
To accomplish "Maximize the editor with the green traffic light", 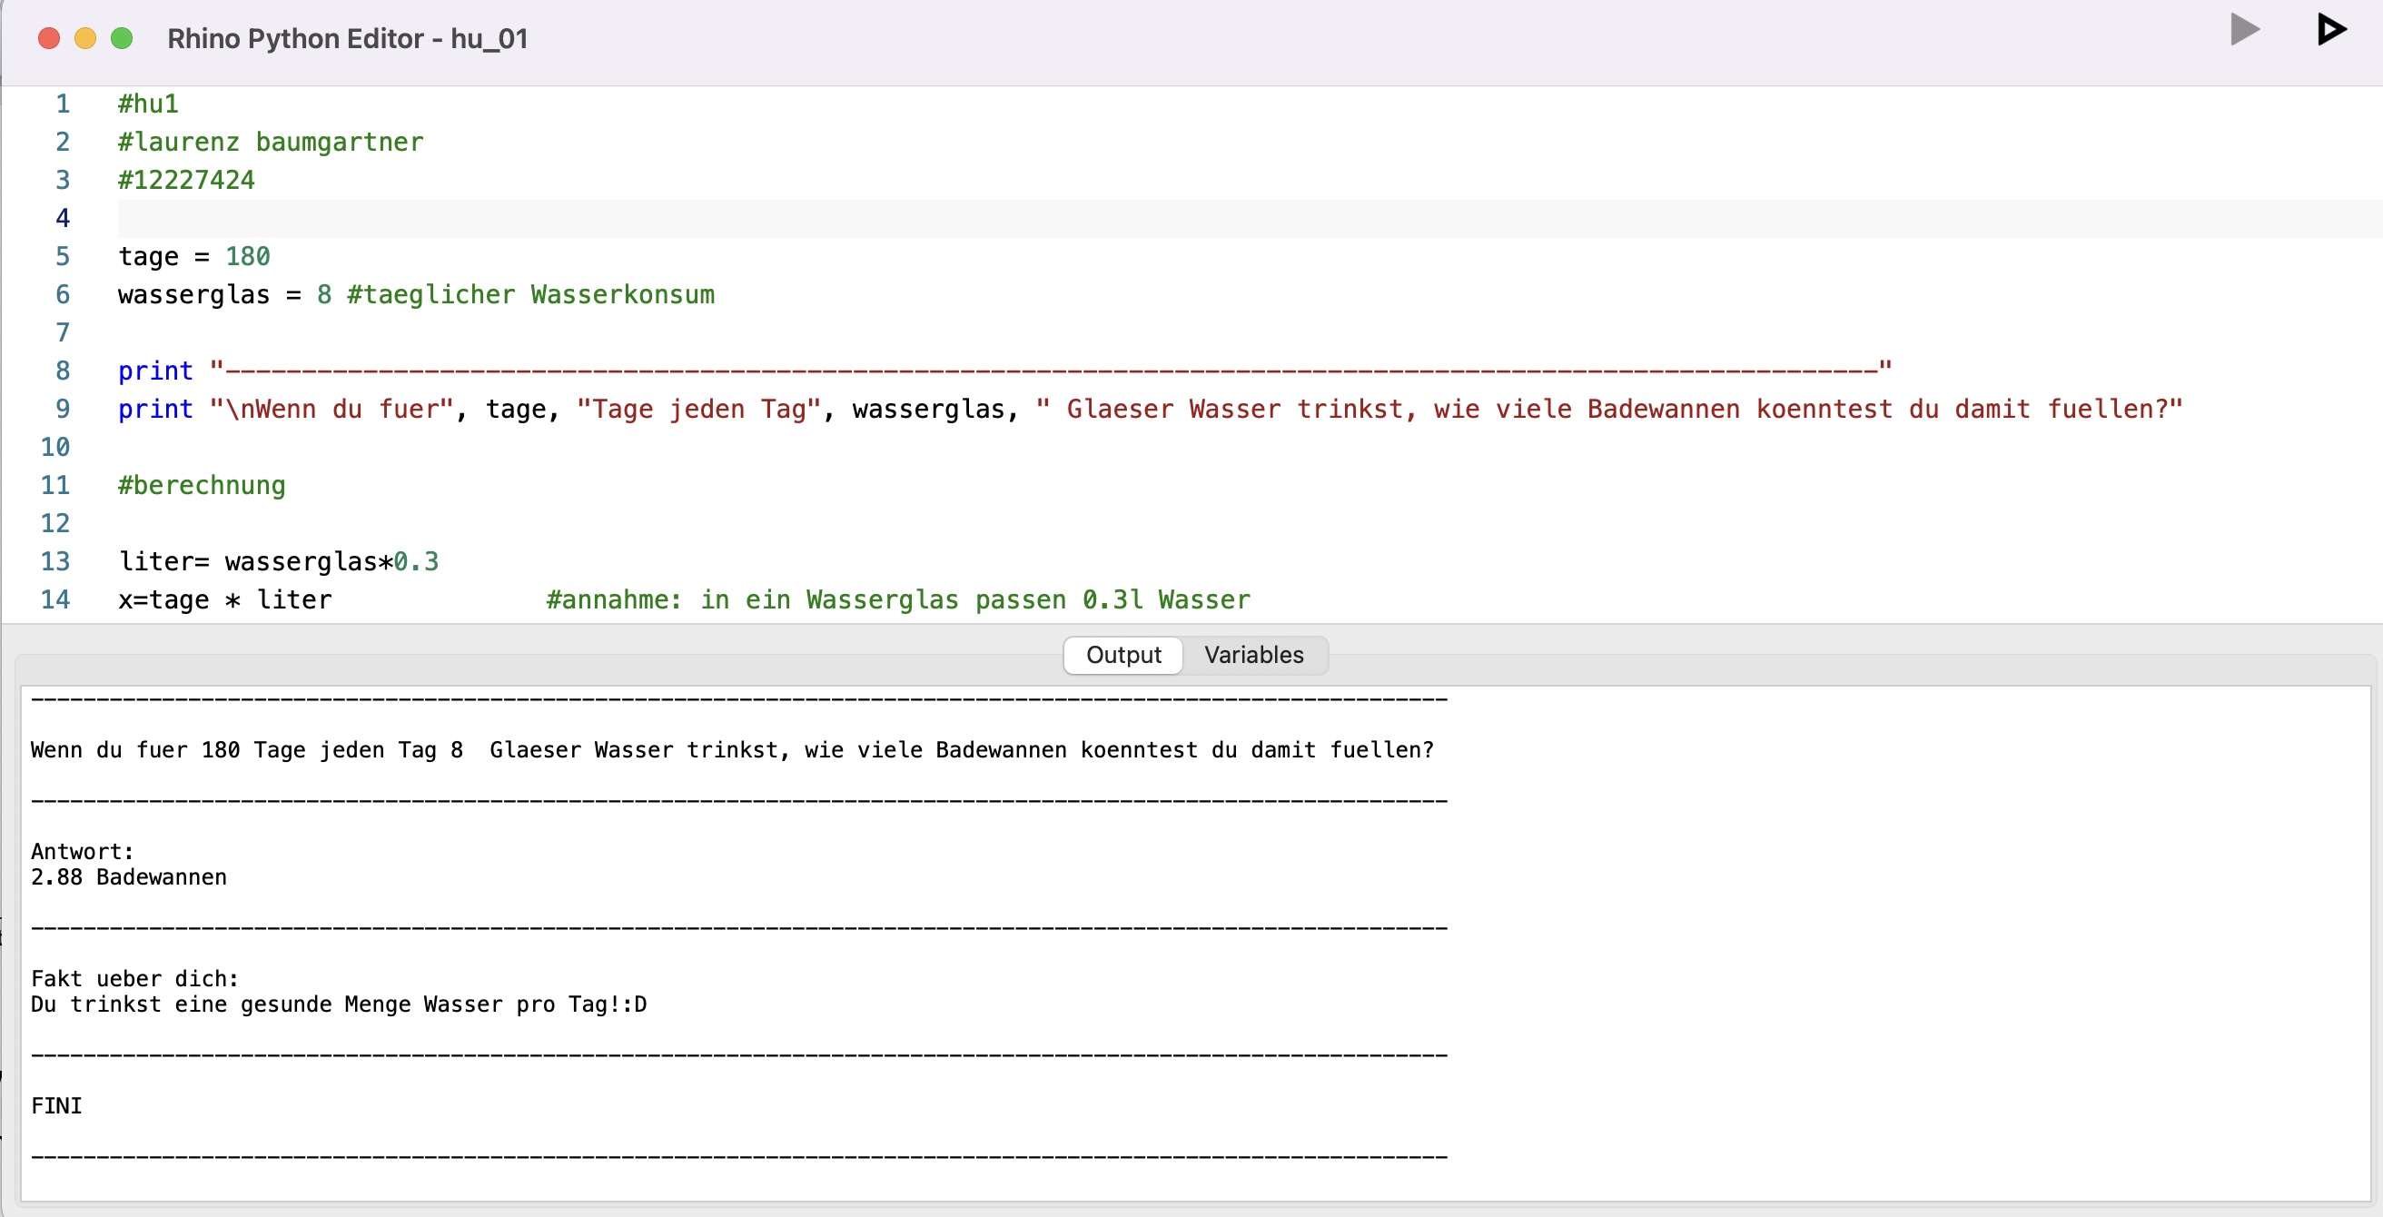I will pyautogui.click(x=121, y=39).
